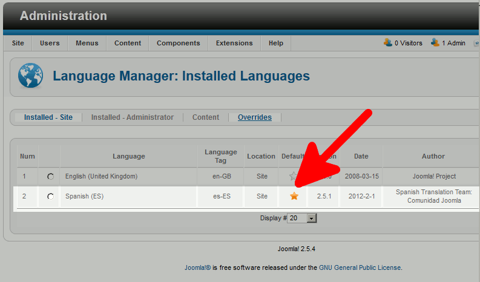This screenshot has width=480, height=282.
Task: Click the GNU General Public License link
Action: (360, 267)
